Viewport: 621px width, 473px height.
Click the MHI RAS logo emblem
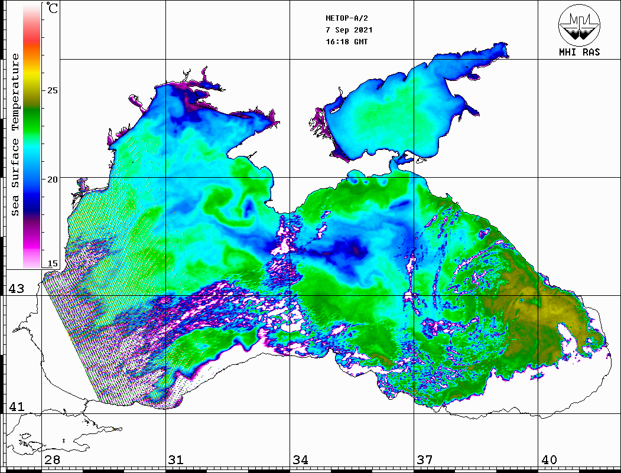(x=579, y=25)
